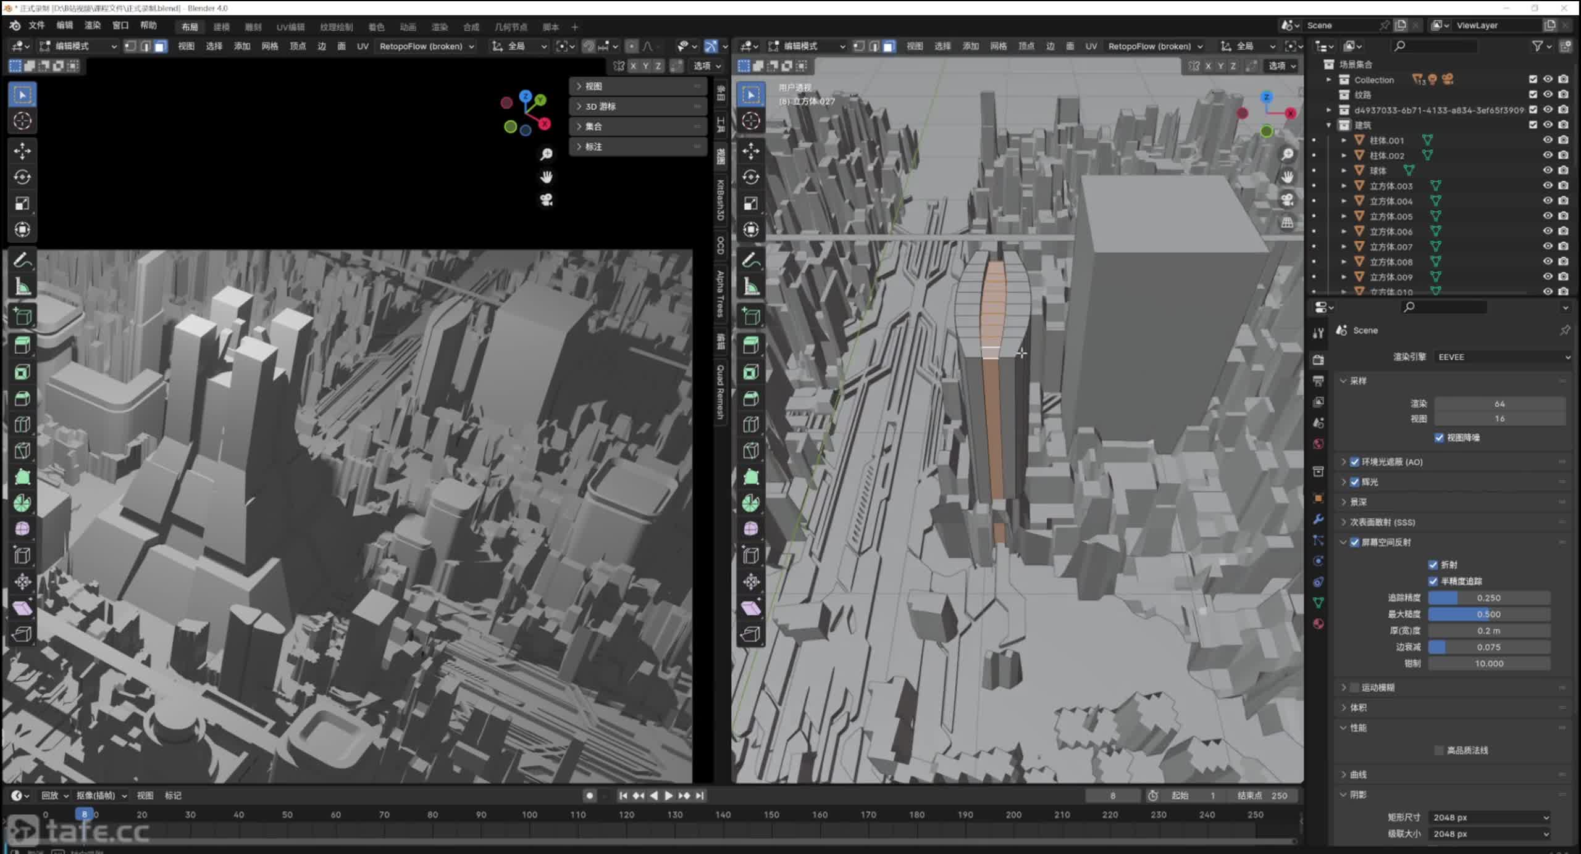Open the 文件 menu
Image resolution: width=1581 pixels, height=854 pixels.
coord(36,25)
